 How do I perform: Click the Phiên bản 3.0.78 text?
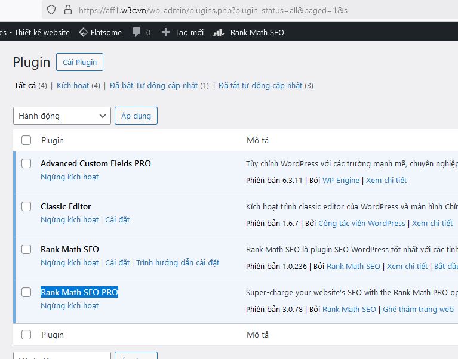point(274,309)
